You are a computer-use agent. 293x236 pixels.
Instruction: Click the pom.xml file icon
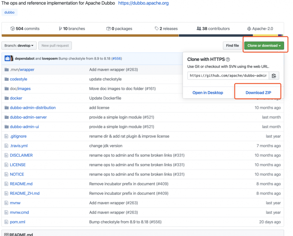click(7, 222)
